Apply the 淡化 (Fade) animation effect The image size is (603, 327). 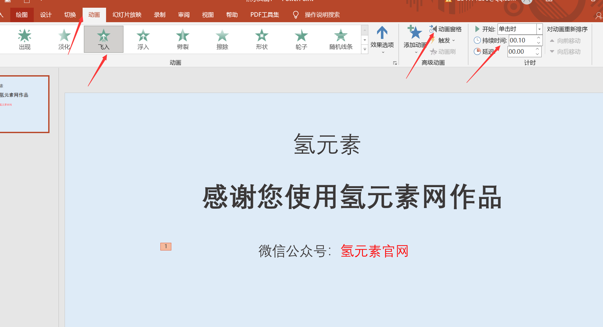coord(64,39)
